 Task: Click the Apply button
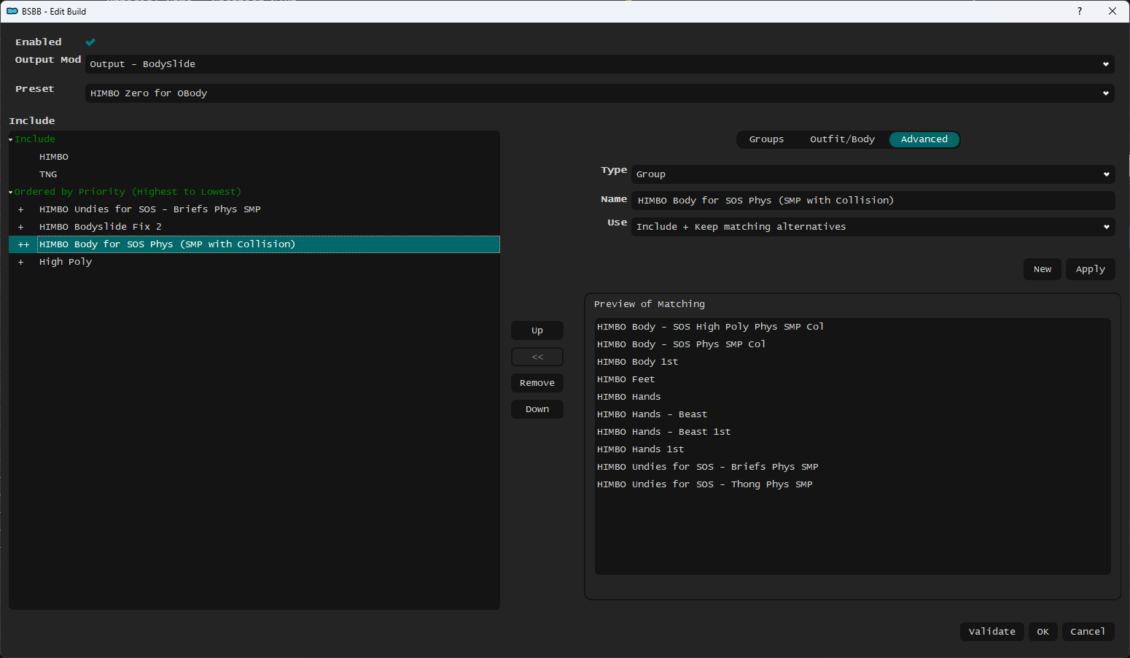[1090, 269]
